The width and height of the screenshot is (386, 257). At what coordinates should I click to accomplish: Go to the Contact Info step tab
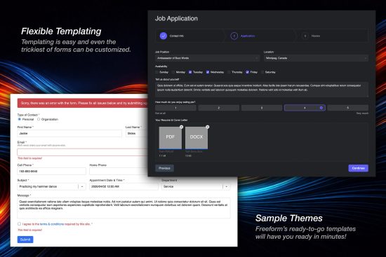click(189, 36)
